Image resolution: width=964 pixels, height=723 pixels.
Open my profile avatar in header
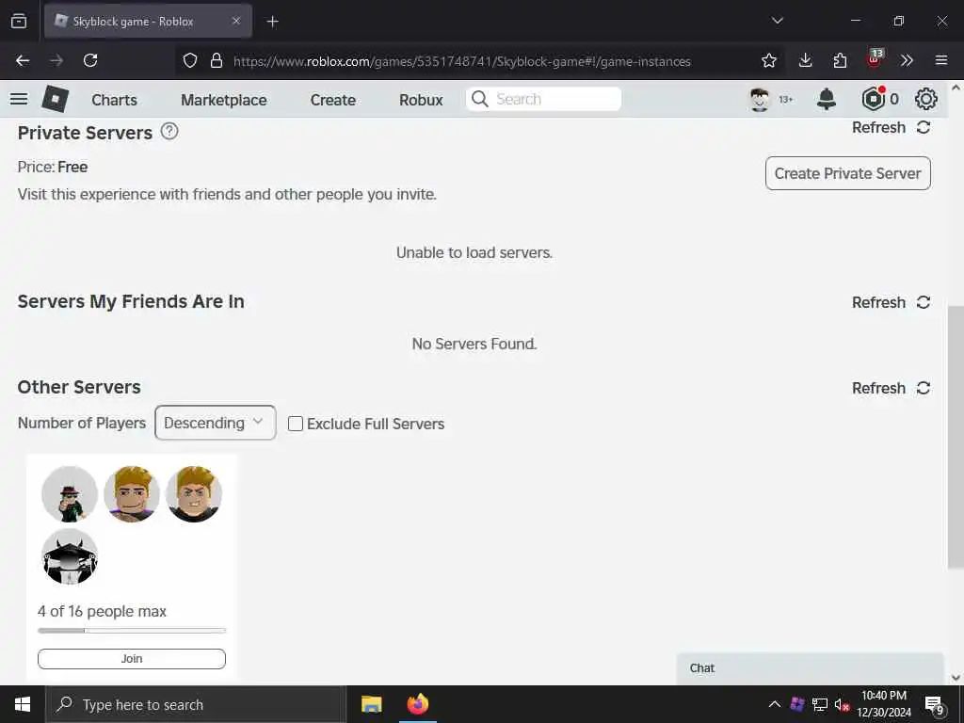coord(760,99)
